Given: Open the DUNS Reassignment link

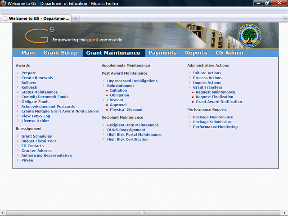Looking at the screenshot, I should (x=126, y=130).
